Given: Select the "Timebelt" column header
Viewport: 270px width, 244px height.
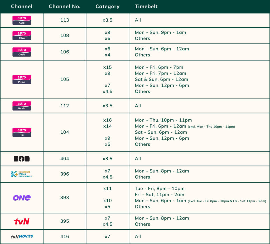Looking at the screenshot, I should point(146,6).
